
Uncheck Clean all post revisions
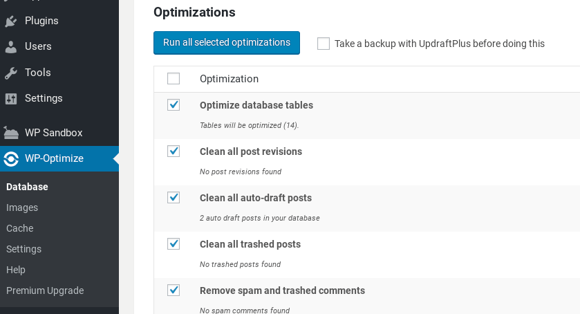point(174,151)
